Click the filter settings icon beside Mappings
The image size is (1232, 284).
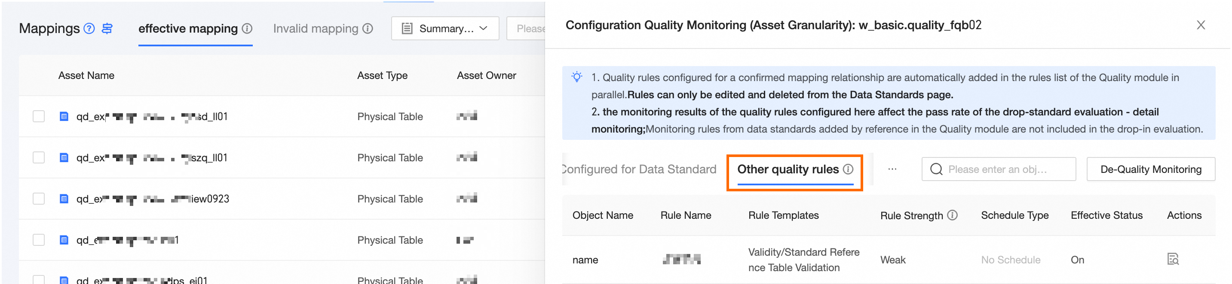coord(107,29)
